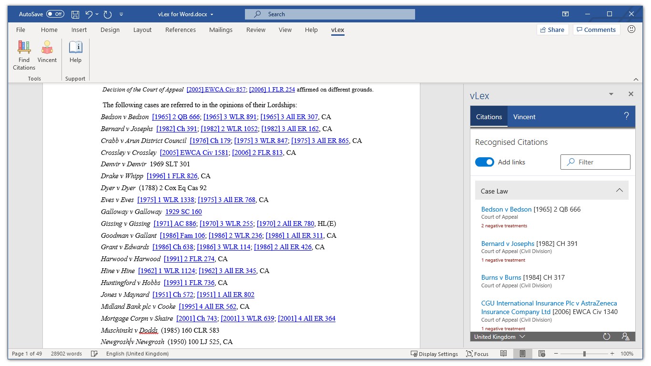Open Burns v Burns citation result
651x366 pixels.
click(x=501, y=277)
